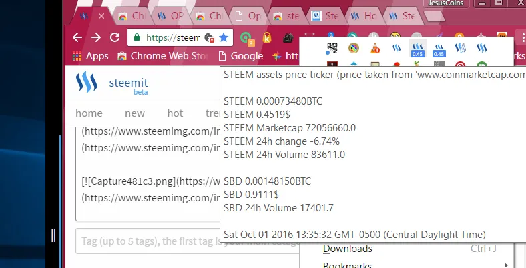
Task: Switch to the 'OP' Steemit tab
Action: click(x=172, y=16)
